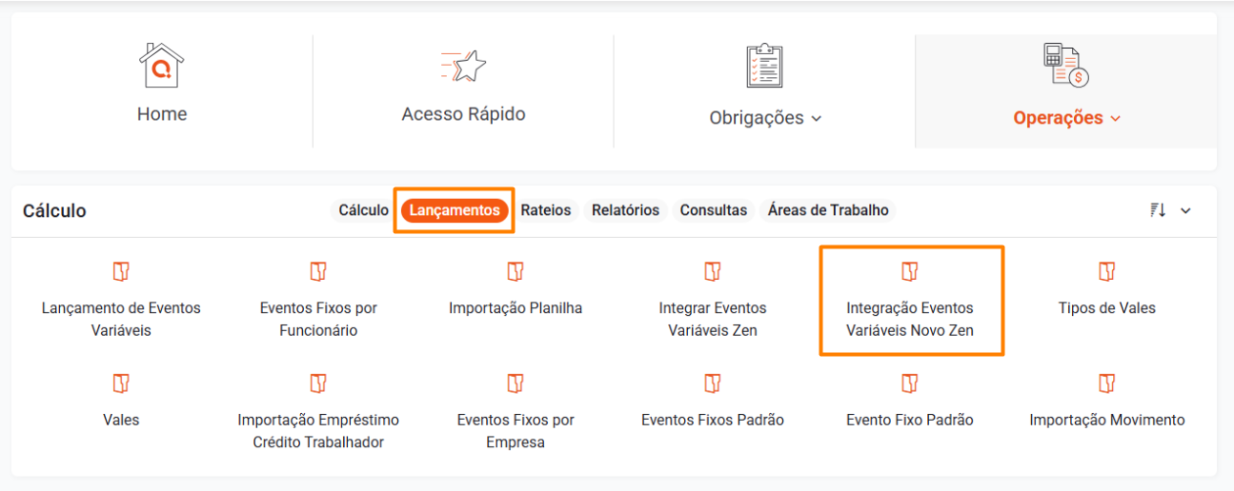Click the Home house icon
The width and height of the screenshot is (1234, 491).
[161, 67]
